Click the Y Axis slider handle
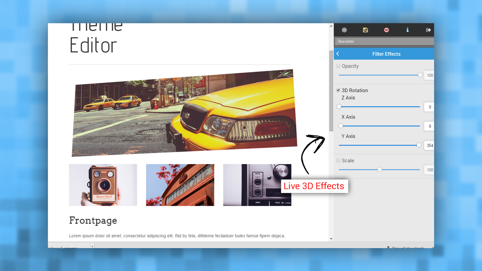The width and height of the screenshot is (482, 271). 419,145
